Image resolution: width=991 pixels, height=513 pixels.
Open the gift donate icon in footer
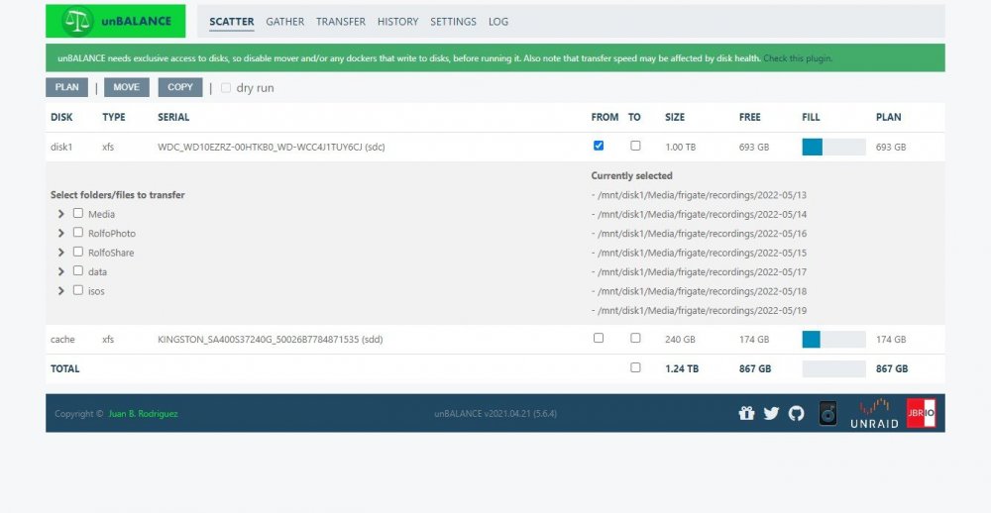746,413
